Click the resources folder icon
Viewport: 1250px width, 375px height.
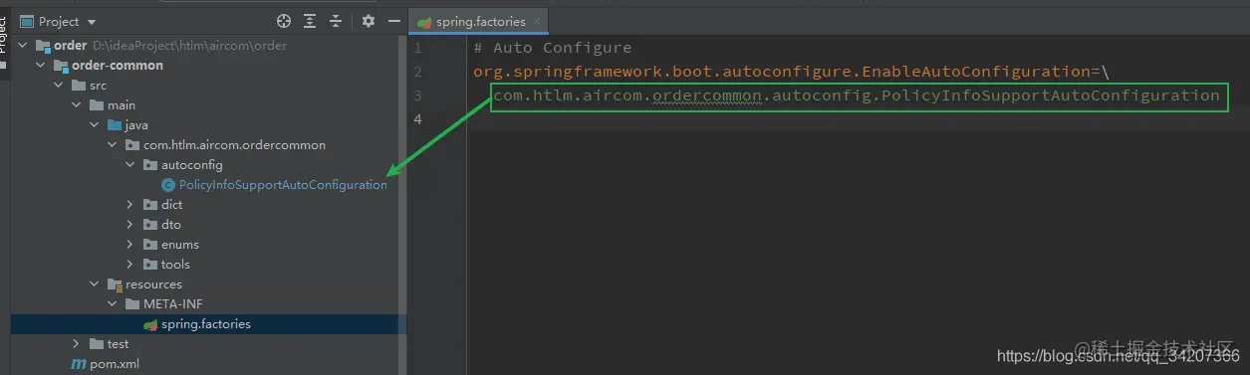115,284
